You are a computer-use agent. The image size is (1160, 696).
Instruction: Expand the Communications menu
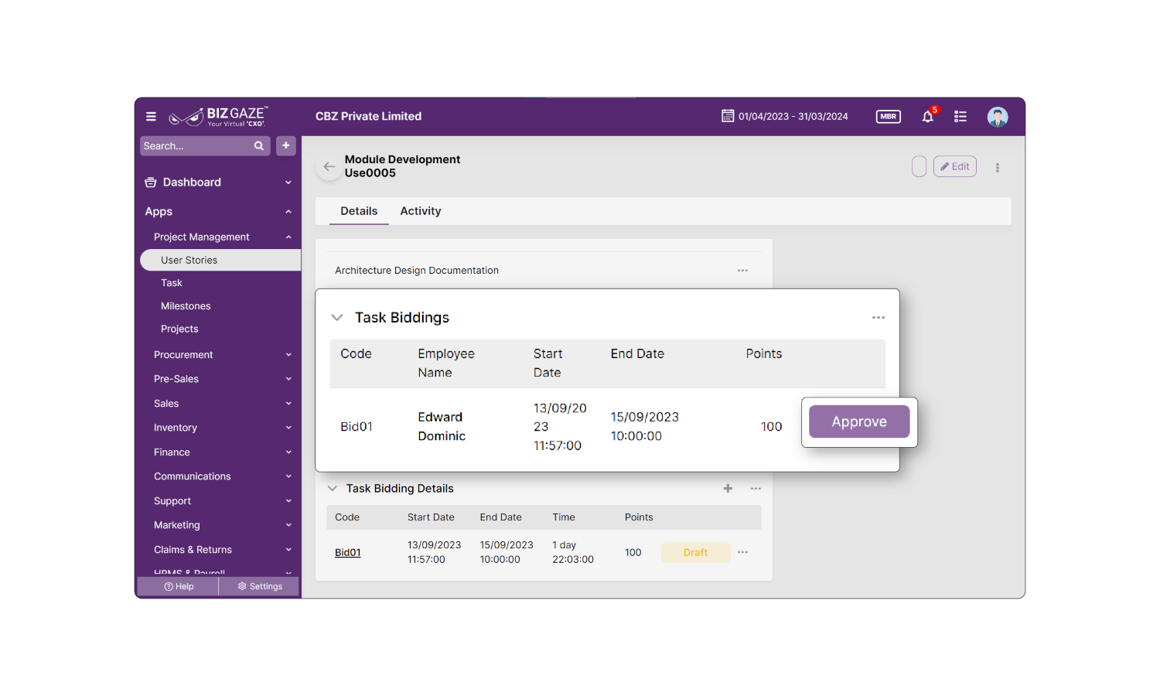tap(288, 476)
